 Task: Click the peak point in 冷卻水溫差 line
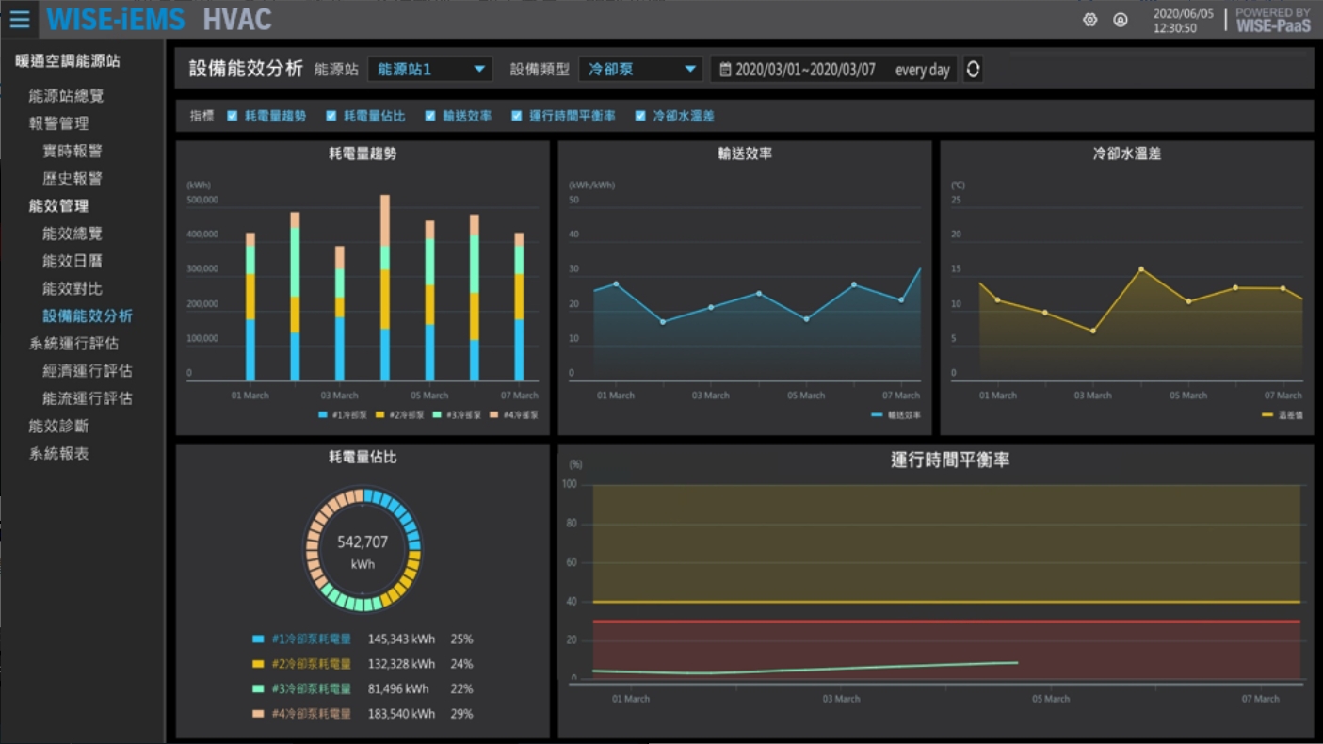point(1141,269)
